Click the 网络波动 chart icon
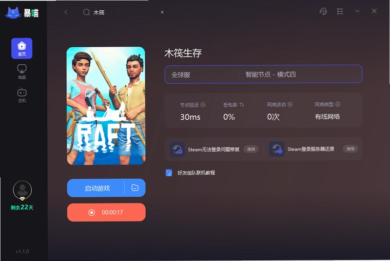 click(x=290, y=104)
